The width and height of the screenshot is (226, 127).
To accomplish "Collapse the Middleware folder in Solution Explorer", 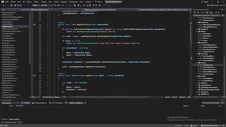I will 196,23.
